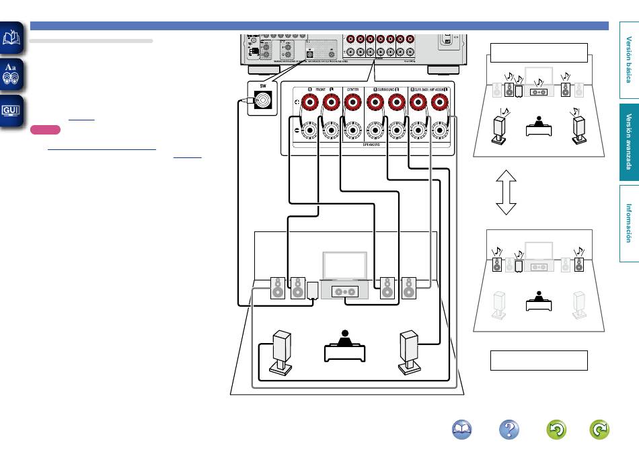Click the listener on sofa in large diagram
Viewport: 639px width, 452px height.
click(345, 346)
